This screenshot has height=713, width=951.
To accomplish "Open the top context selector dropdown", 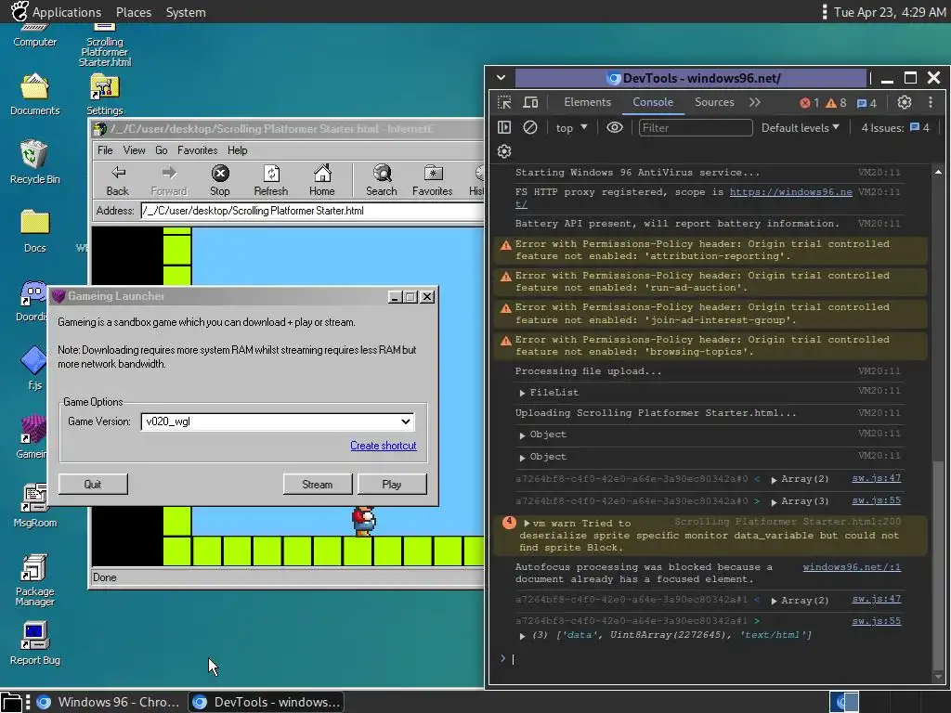I will [571, 127].
